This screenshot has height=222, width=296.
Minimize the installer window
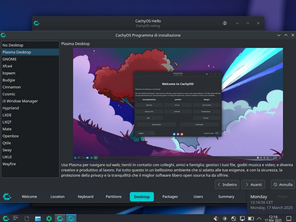(x=279, y=35)
